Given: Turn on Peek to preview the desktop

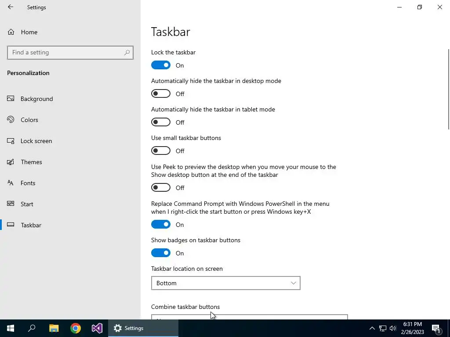Looking at the screenshot, I should tap(161, 187).
